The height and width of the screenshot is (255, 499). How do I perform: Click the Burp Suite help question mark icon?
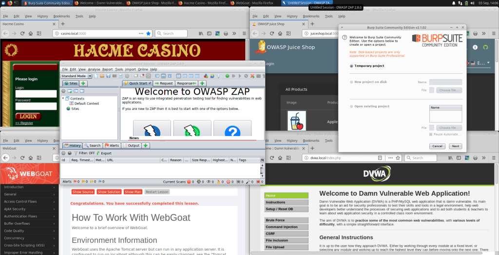[x=345, y=37]
